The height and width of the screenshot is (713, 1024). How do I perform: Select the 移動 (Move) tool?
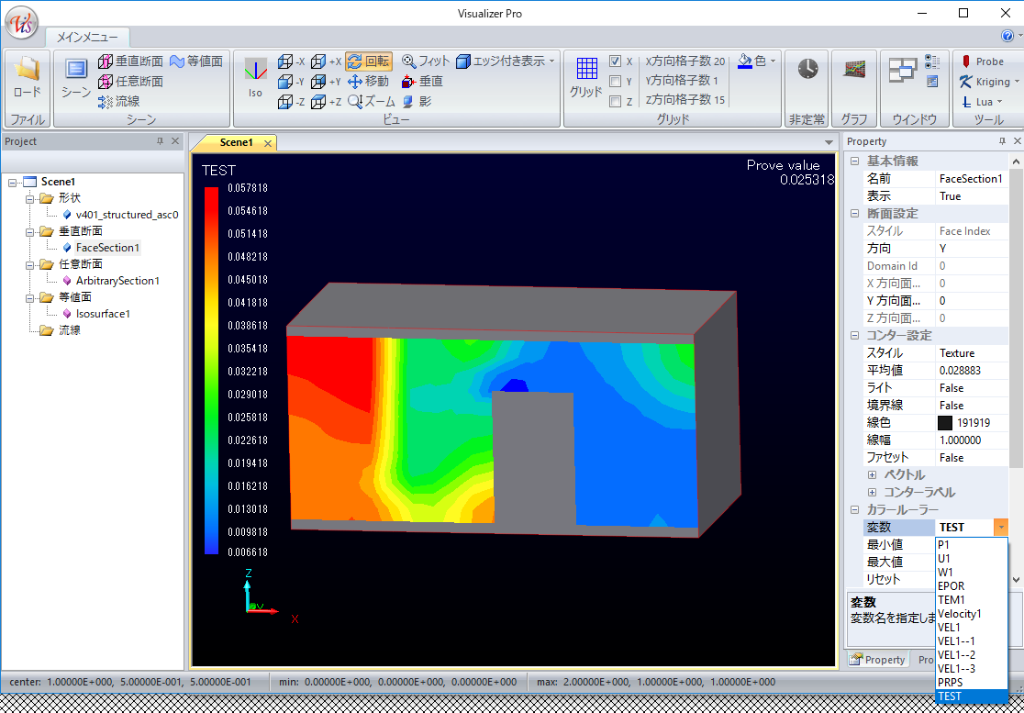(x=368, y=82)
